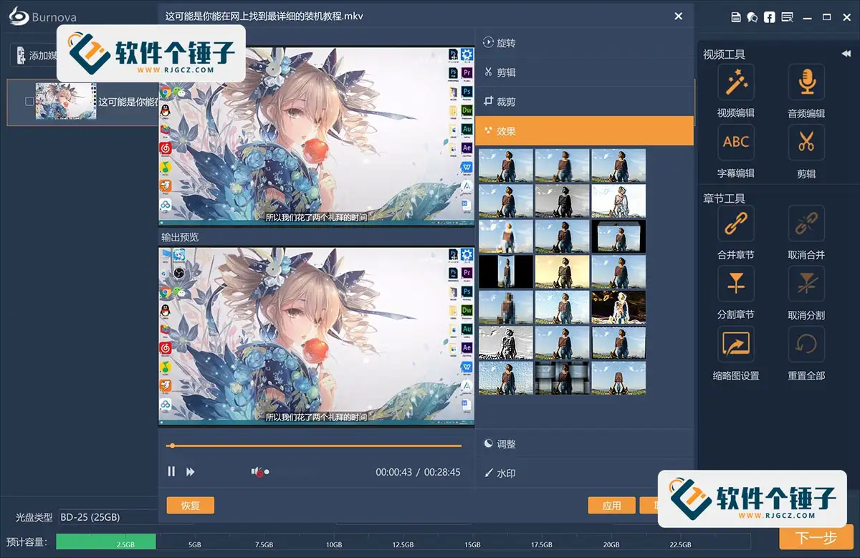Image resolution: width=860 pixels, height=558 pixels.
Task: Expand the Clip (剪辑) section in the edit dialog
Action: pyautogui.click(x=584, y=72)
